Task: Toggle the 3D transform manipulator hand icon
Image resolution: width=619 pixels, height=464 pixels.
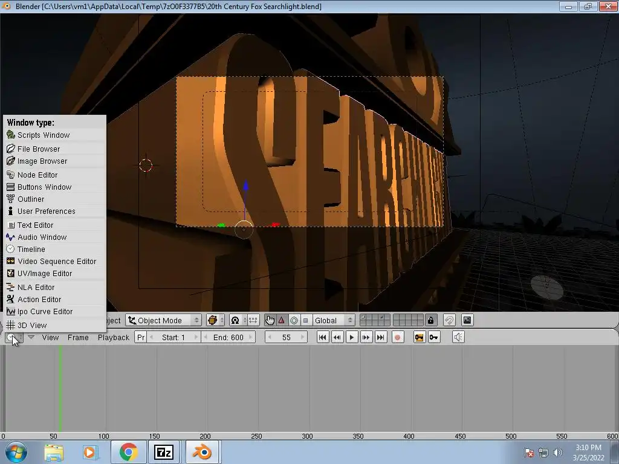Action: tap(270, 320)
